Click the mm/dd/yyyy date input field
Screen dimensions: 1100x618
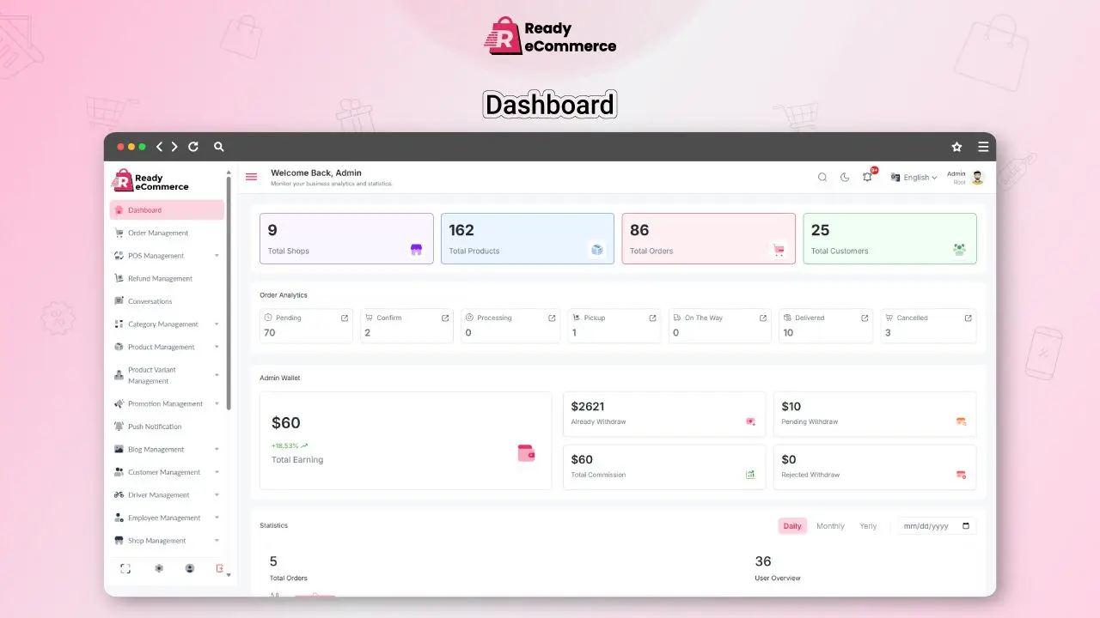pos(937,526)
